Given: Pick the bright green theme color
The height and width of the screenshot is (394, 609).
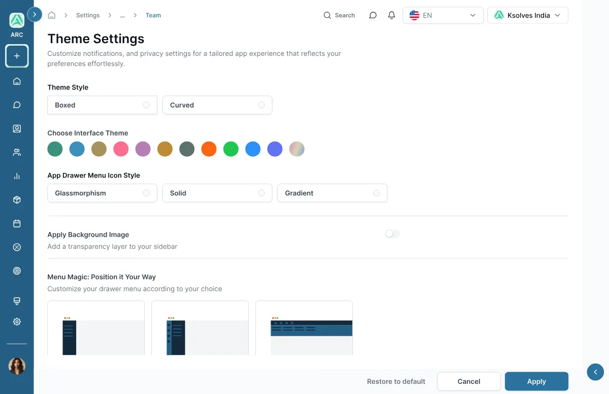Looking at the screenshot, I should 231,149.
